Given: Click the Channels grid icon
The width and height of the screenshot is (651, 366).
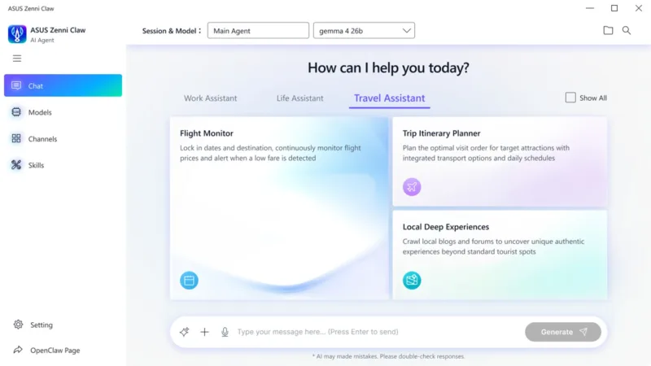Looking at the screenshot, I should coord(16,138).
